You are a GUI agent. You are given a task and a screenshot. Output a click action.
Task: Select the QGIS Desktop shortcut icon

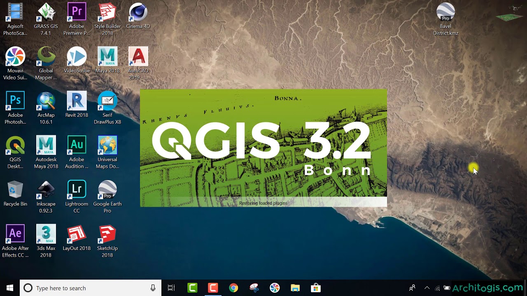(15, 152)
